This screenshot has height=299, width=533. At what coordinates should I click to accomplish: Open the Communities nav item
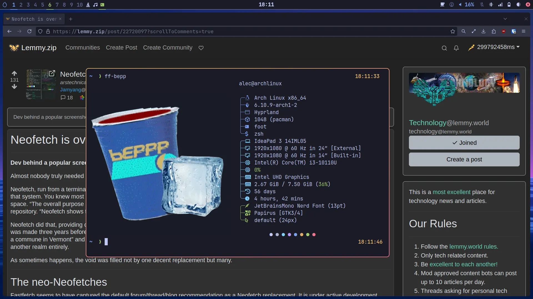82,48
